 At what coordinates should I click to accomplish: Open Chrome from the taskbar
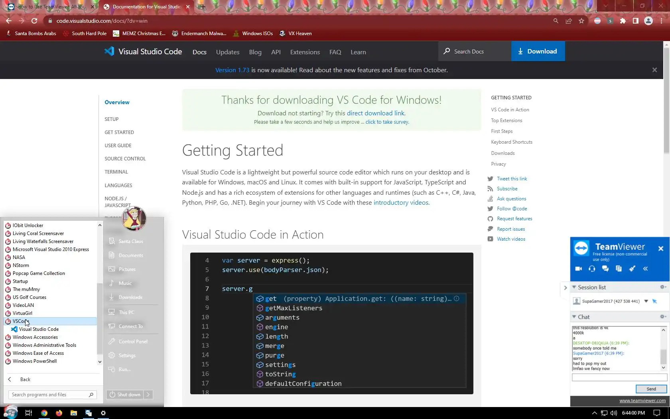point(44,413)
